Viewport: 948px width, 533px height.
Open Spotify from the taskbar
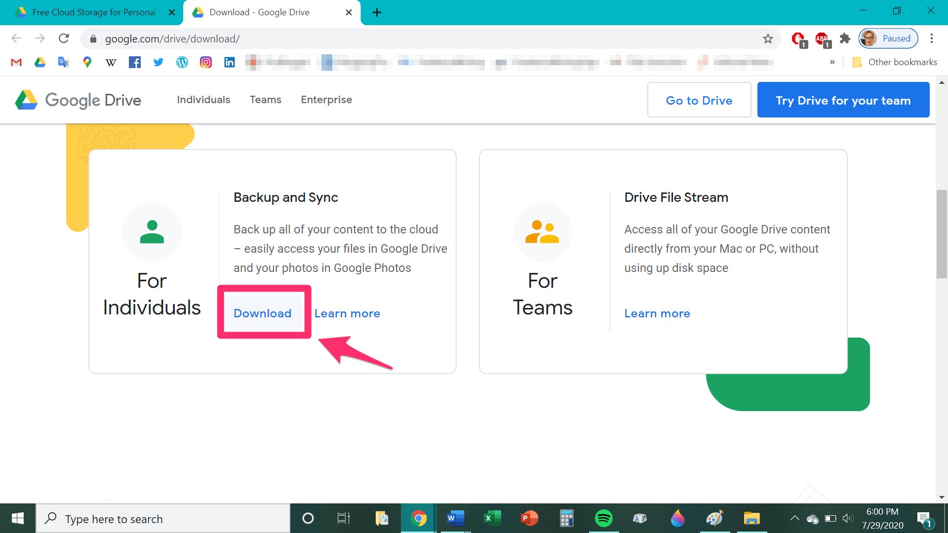603,518
